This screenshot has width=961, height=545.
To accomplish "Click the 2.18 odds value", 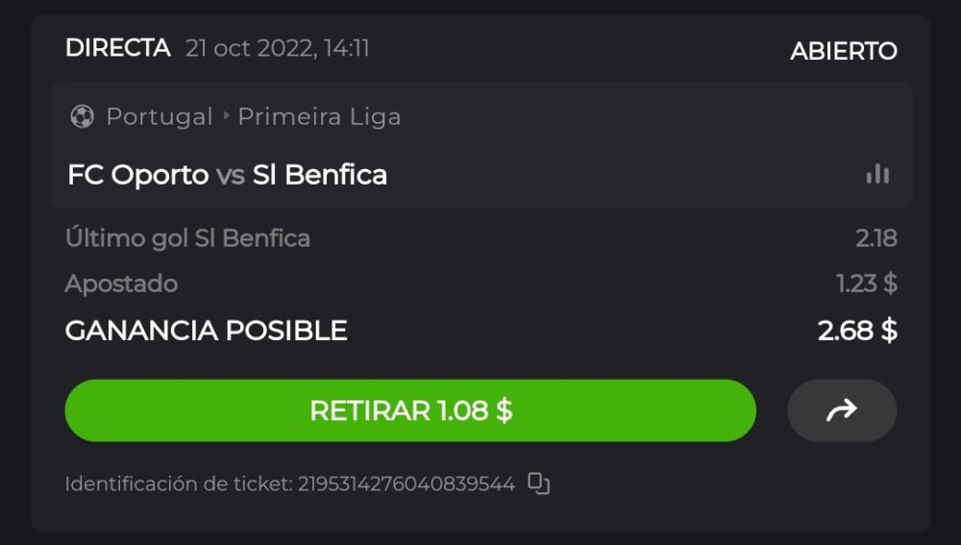I will pos(875,238).
